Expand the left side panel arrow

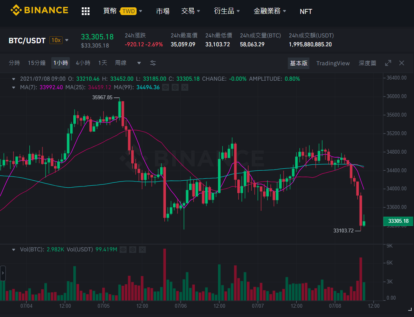(x=3, y=273)
